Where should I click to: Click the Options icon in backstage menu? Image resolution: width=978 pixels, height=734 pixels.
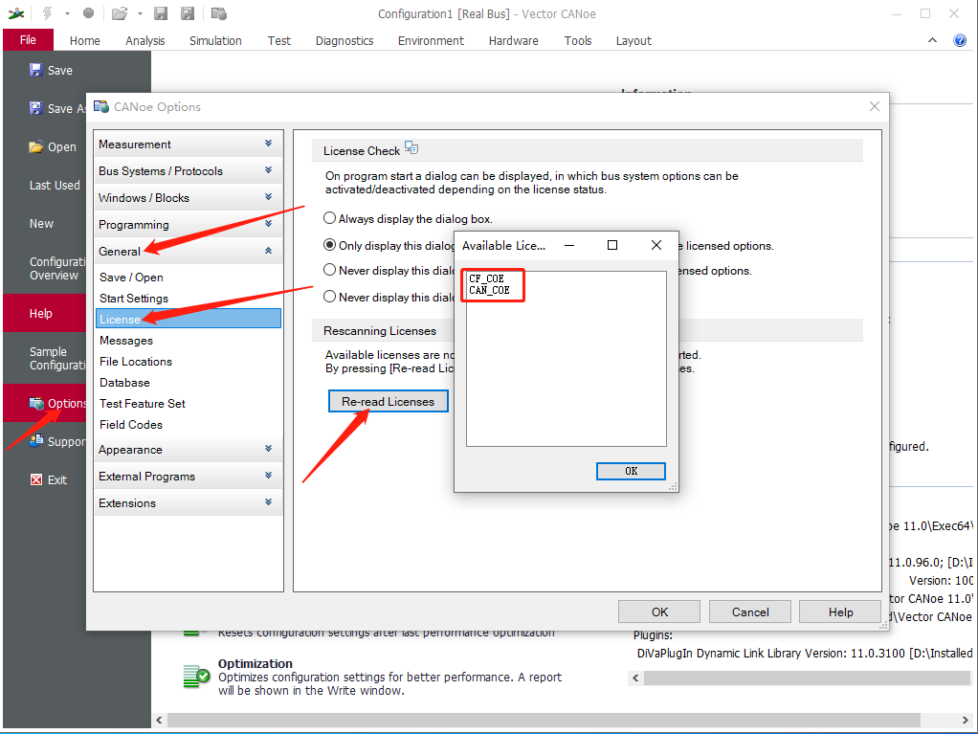click(x=36, y=404)
